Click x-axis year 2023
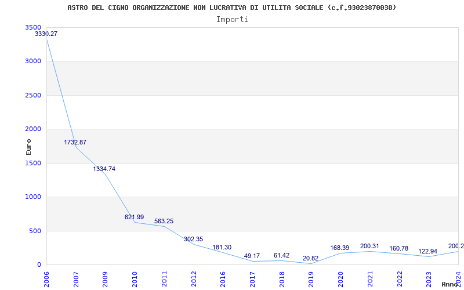Image resolution: width=464 pixels, height=290 pixels. (x=429, y=280)
